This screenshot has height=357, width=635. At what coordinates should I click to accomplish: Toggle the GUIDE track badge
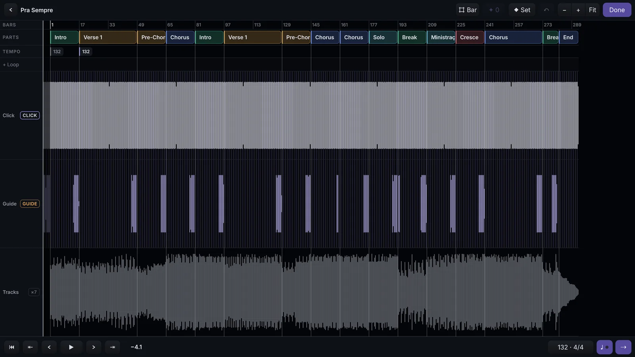point(30,204)
